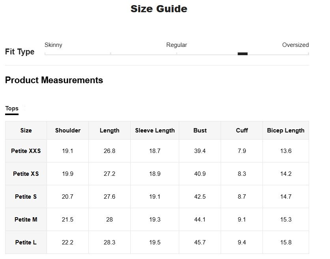Click the Size column header
Screen dimensions: 330x259
pyautogui.click(x=26, y=130)
